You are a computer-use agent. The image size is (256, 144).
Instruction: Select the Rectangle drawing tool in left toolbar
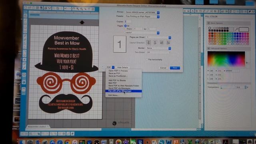click(25, 24)
